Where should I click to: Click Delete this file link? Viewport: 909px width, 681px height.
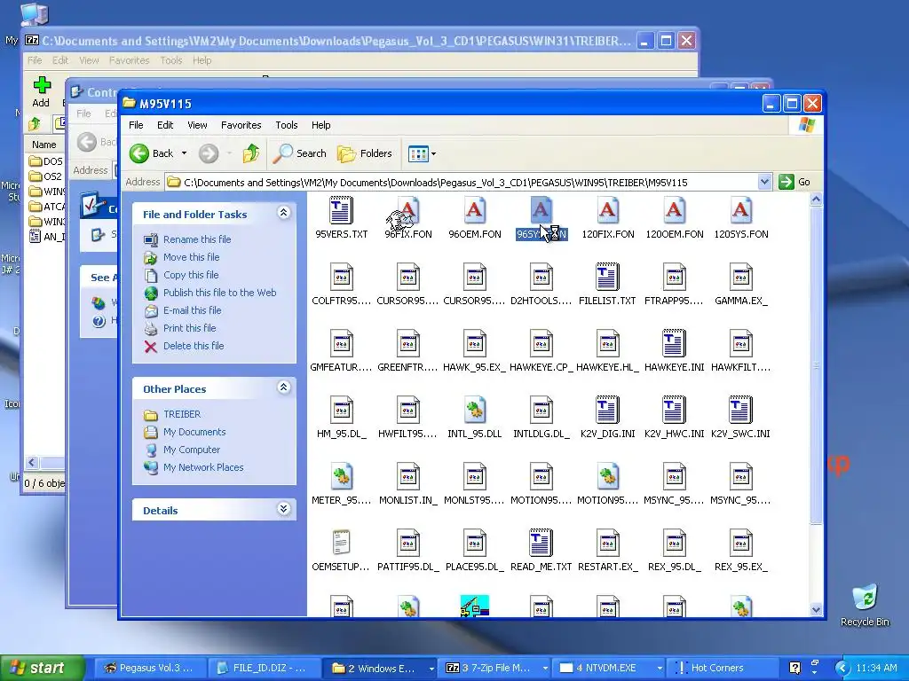coord(193,346)
